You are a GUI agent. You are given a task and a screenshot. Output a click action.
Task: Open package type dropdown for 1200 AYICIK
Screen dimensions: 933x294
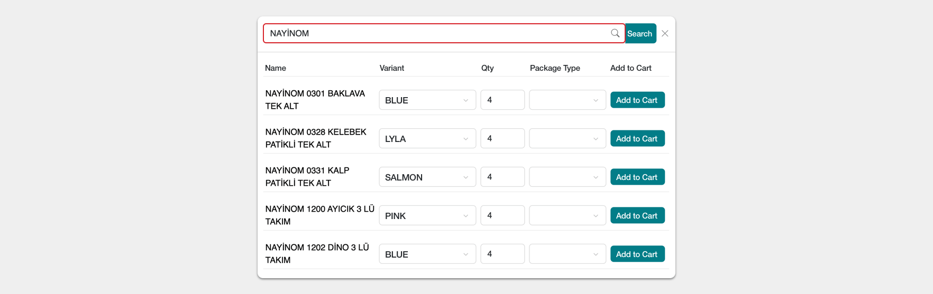pyautogui.click(x=568, y=215)
